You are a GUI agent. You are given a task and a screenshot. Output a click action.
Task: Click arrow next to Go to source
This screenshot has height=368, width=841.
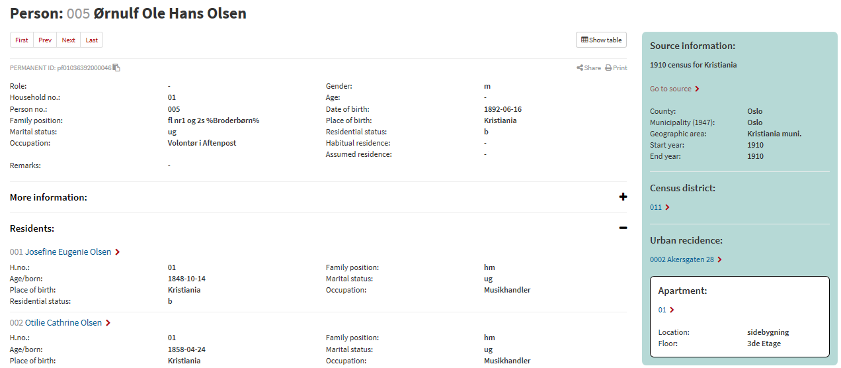(x=697, y=89)
